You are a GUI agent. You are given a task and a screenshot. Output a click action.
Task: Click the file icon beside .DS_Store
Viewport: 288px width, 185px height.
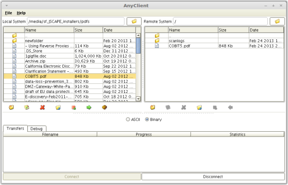pyautogui.click(x=14, y=51)
